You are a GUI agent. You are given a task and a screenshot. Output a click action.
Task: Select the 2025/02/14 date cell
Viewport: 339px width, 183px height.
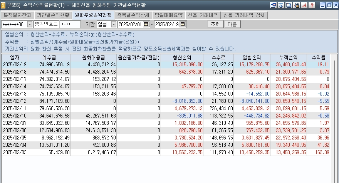[x=15, y=87]
